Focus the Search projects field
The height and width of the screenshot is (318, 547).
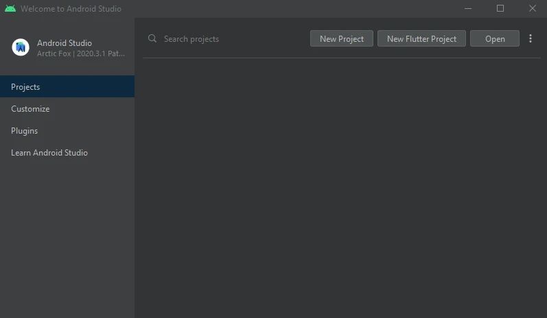225,38
